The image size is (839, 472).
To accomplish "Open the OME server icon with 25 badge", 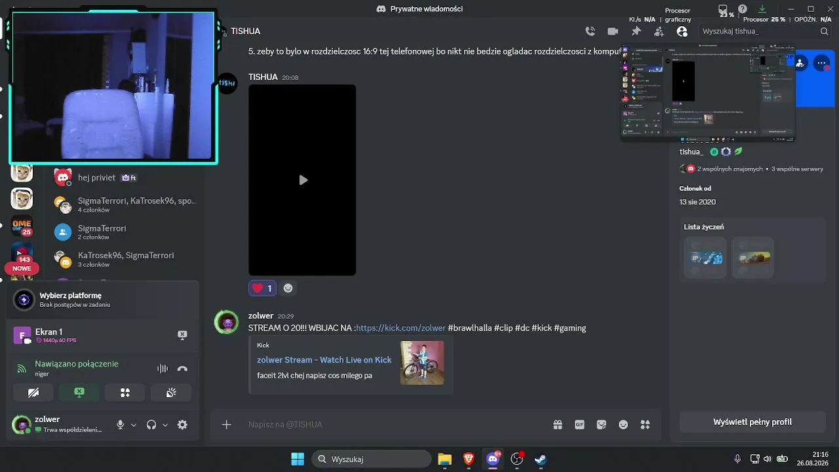I will (x=22, y=226).
